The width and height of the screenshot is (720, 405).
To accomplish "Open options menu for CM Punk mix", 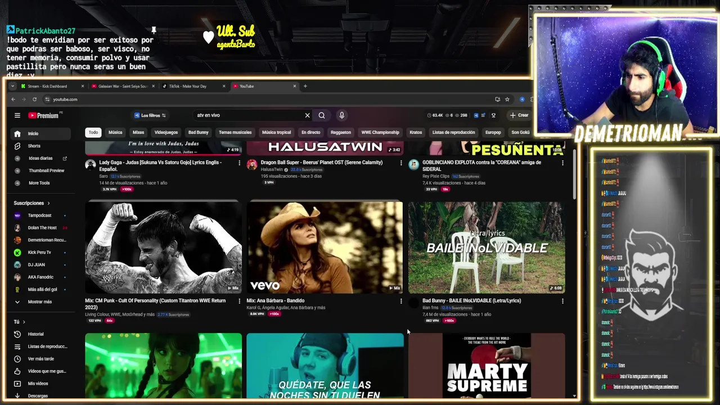I will pyautogui.click(x=239, y=301).
